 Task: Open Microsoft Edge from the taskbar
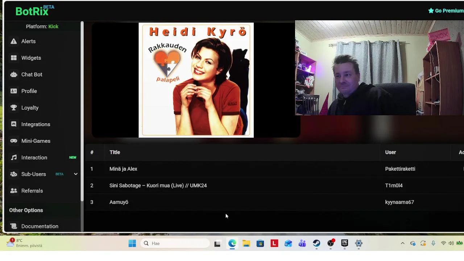tap(232, 244)
